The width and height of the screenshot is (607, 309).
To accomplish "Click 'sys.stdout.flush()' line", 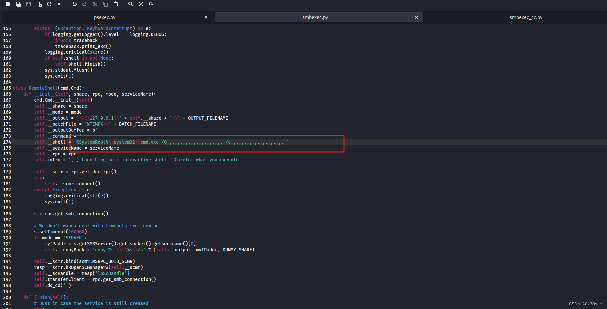I will pyautogui.click(x=68, y=70).
